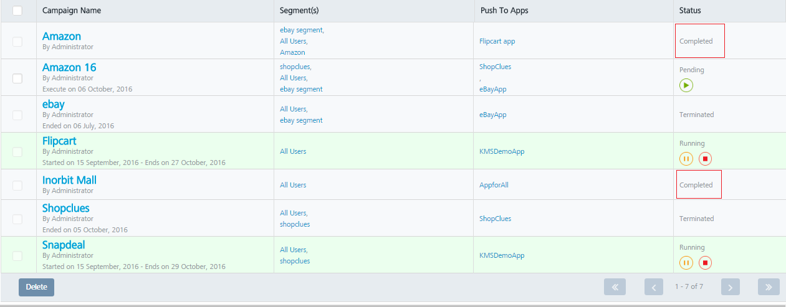Open eBayApp link in ebay row
This screenshot has height=307, width=786.
493,115
